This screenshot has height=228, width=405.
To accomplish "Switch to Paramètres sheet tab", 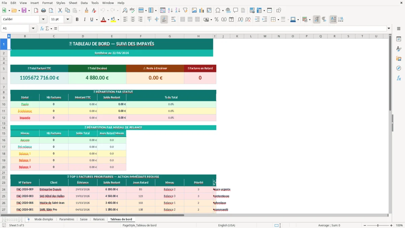I will (x=67, y=219).
